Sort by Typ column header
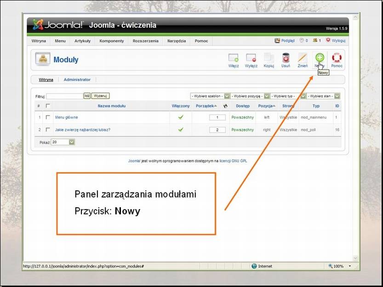 point(316,106)
